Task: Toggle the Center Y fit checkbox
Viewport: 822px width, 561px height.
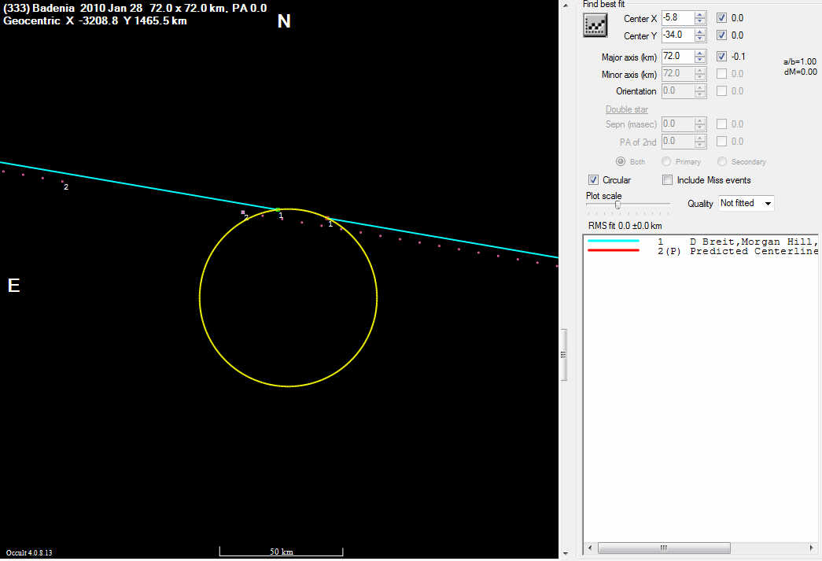Action: tap(721, 35)
